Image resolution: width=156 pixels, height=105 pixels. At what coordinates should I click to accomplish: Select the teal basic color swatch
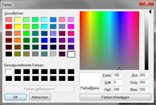pyautogui.click(x=35, y=34)
